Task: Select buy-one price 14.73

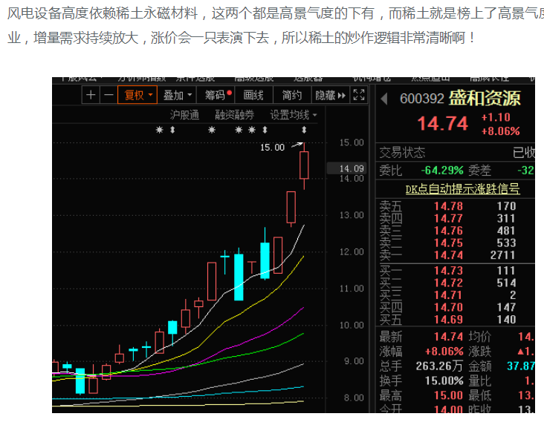Action: [x=448, y=271]
